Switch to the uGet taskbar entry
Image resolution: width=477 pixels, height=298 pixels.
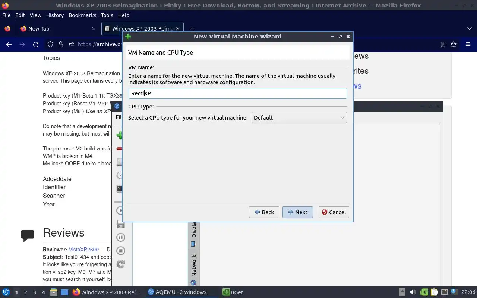(x=233, y=292)
